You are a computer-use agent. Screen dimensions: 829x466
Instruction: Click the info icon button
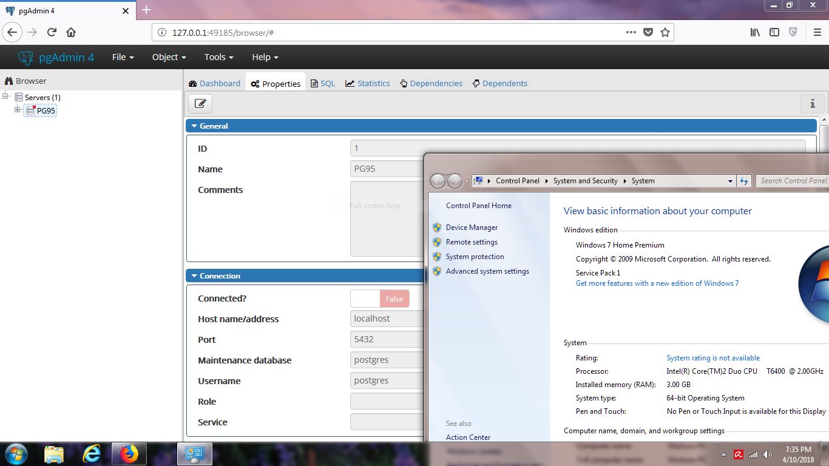click(x=813, y=104)
